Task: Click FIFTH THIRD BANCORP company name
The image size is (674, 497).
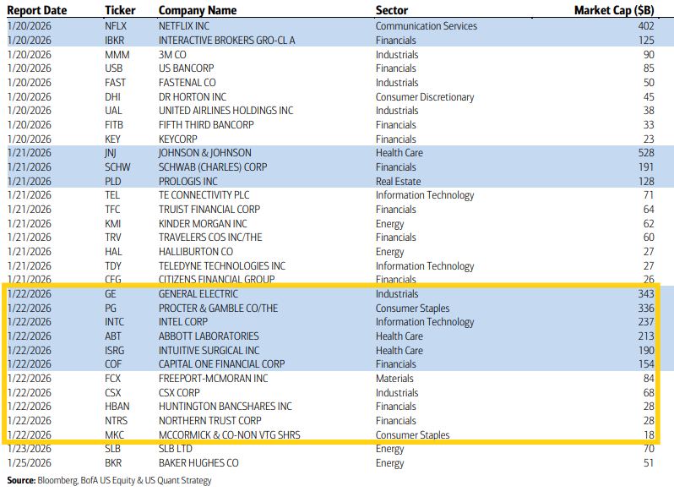Action: click(x=206, y=125)
